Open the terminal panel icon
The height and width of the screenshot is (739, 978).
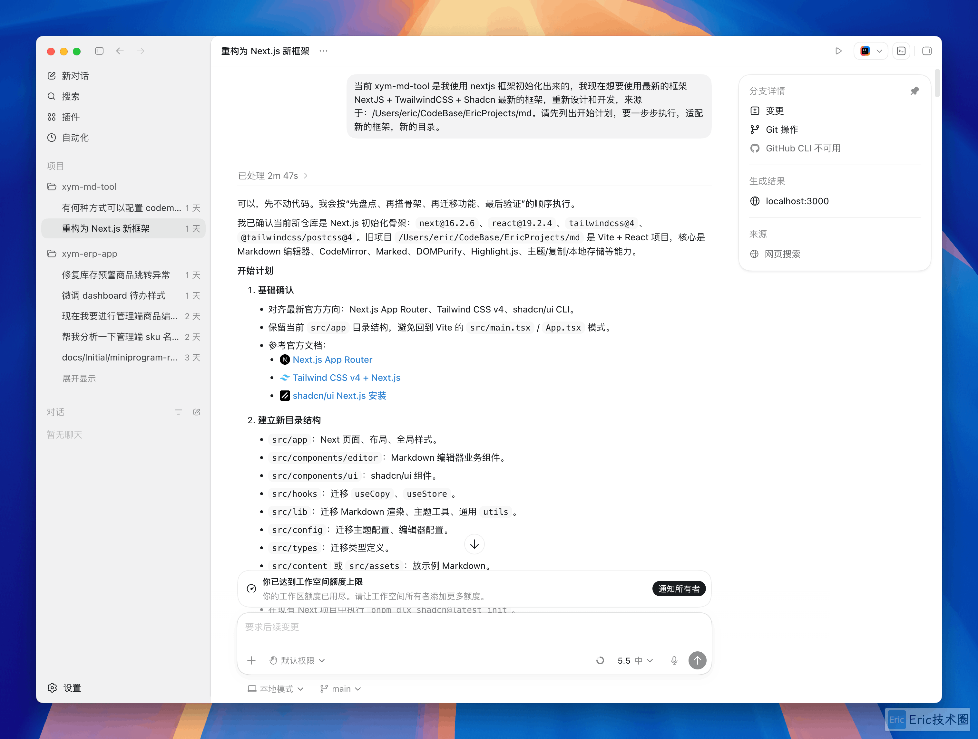(901, 51)
